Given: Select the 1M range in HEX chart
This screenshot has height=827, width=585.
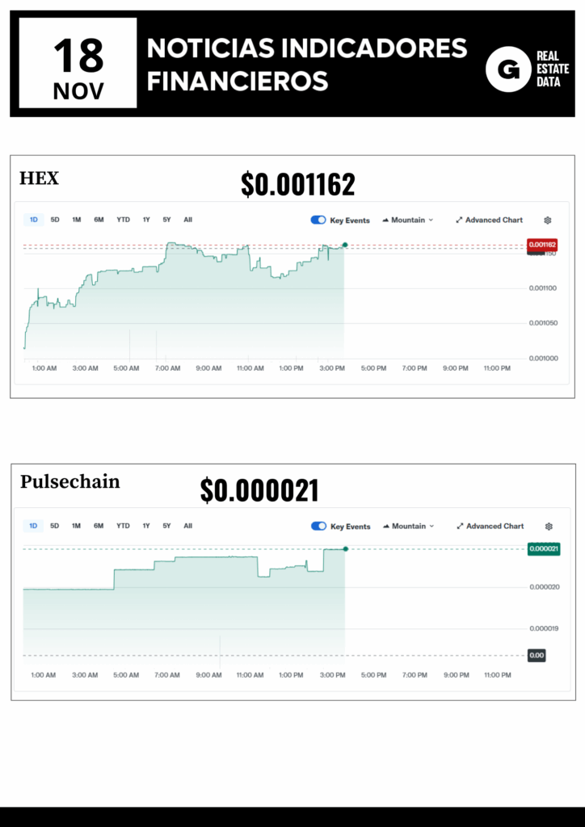Looking at the screenshot, I should 76,220.
